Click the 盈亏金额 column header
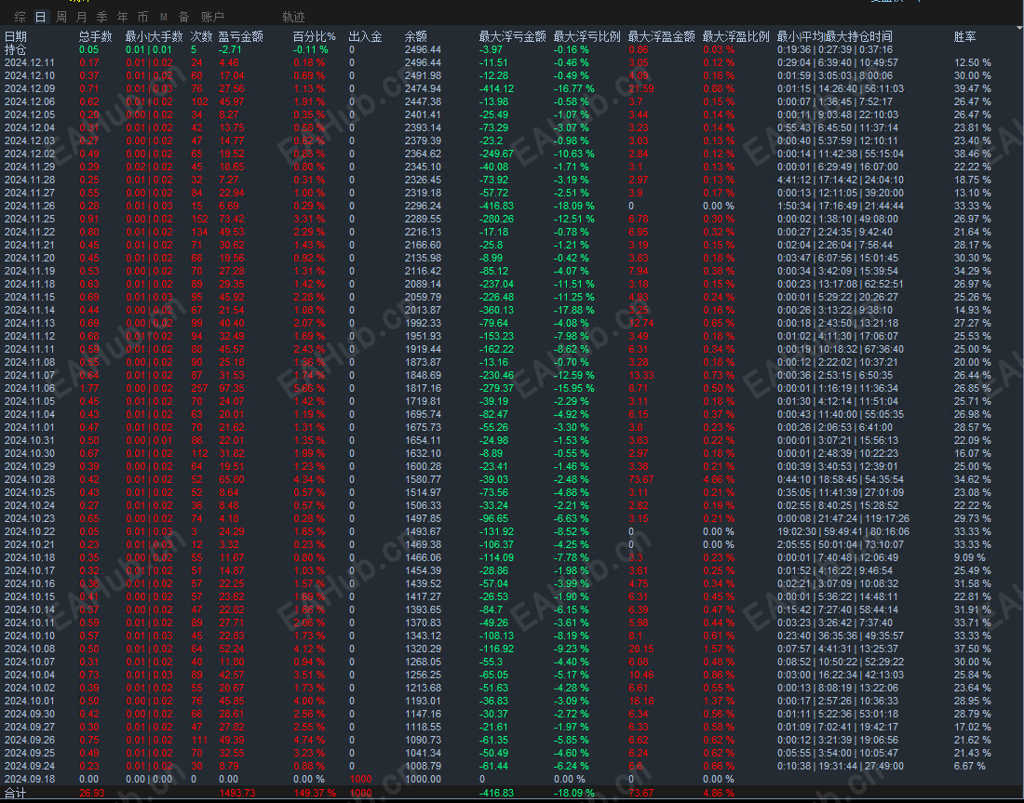 (241, 36)
